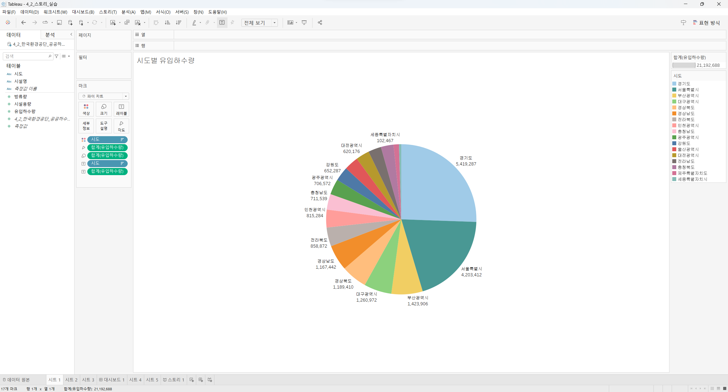
Task: Open the 분석(A) menu
Action: 128,12
